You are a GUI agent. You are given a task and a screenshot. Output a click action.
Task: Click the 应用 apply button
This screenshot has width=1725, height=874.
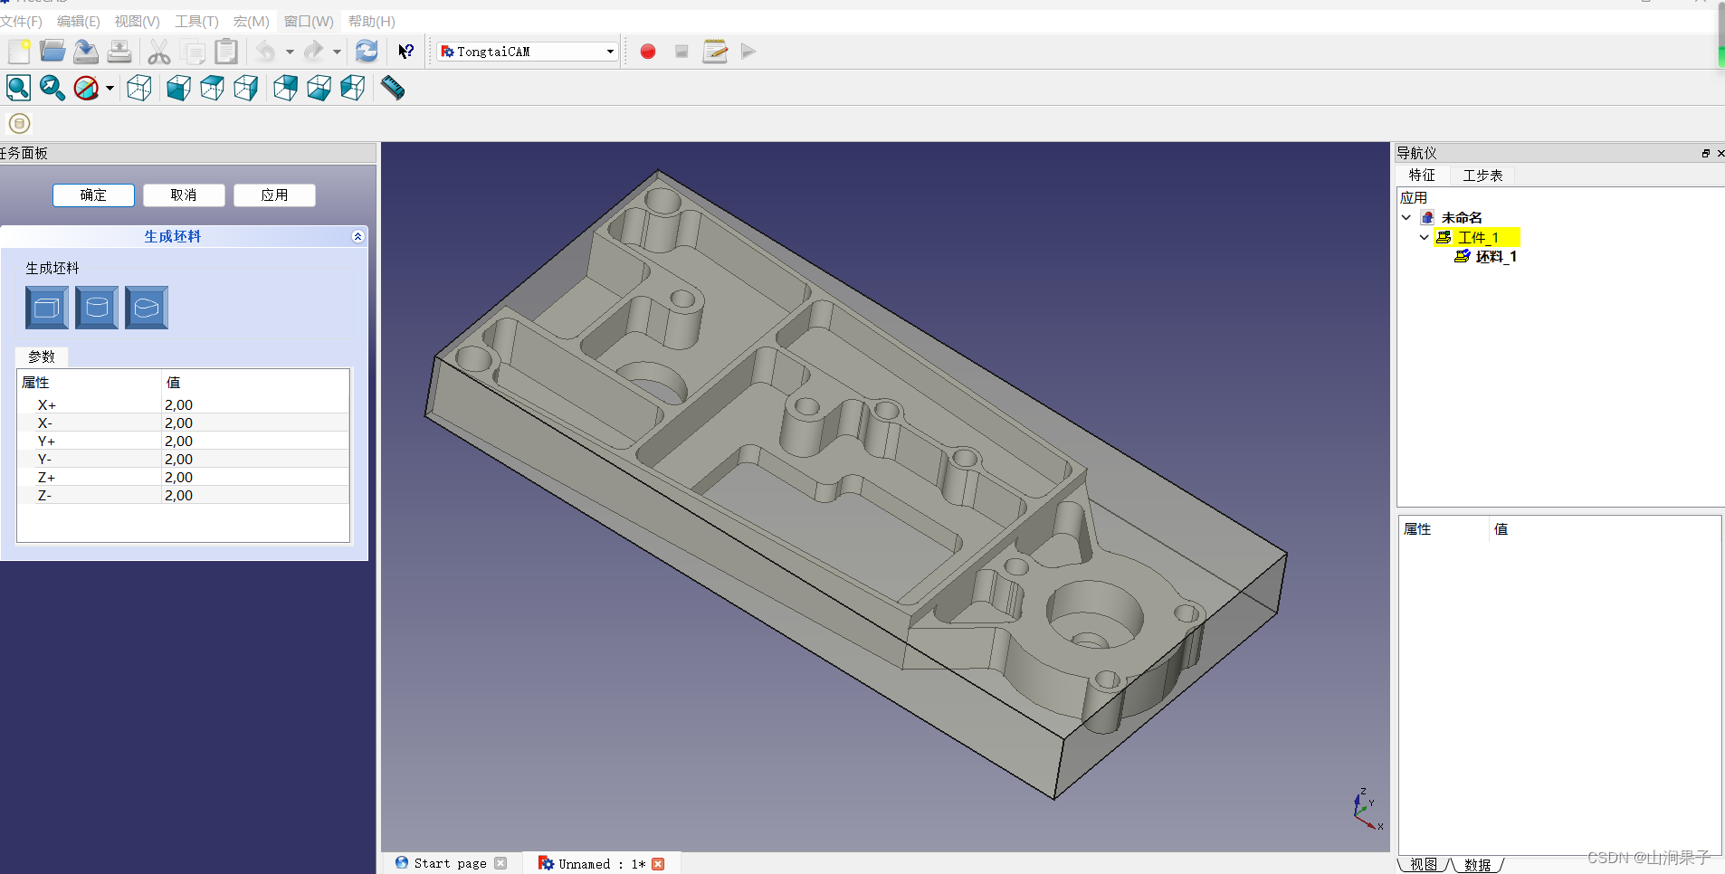tap(274, 195)
